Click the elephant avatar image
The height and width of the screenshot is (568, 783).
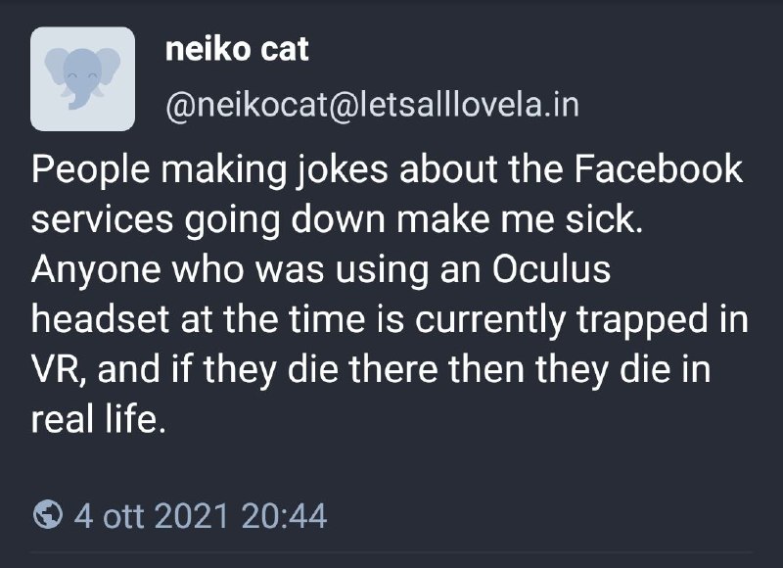tap(83, 79)
